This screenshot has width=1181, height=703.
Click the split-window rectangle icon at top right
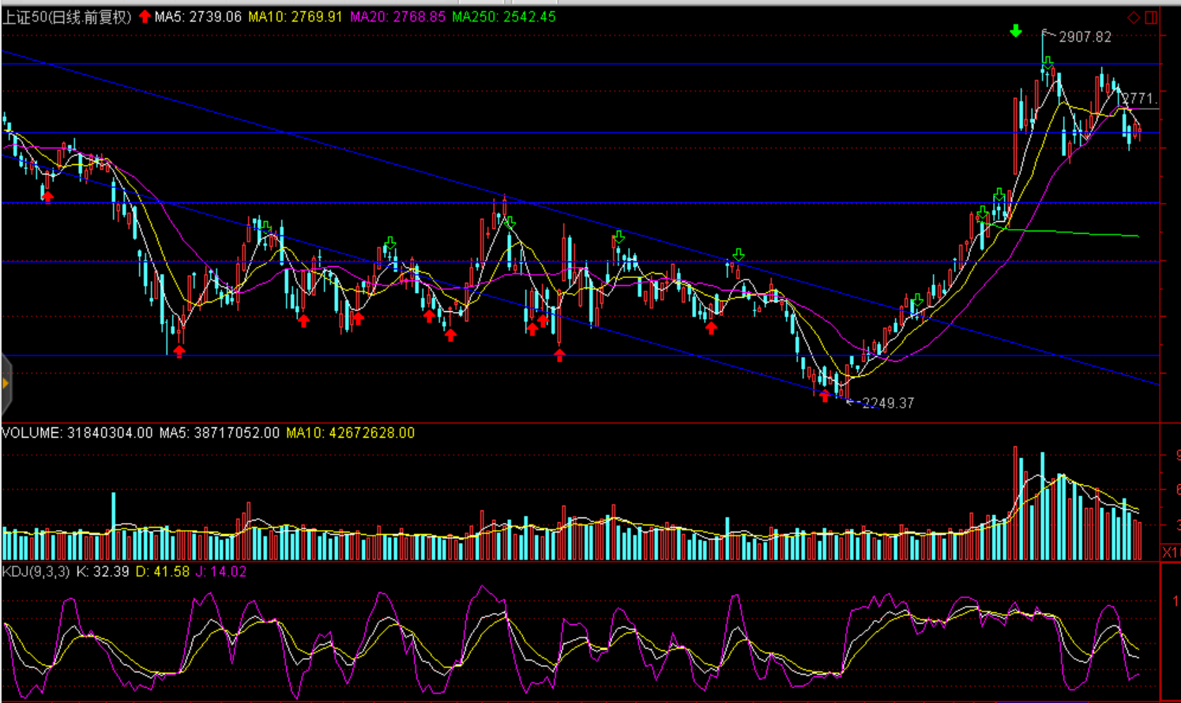tap(1152, 17)
